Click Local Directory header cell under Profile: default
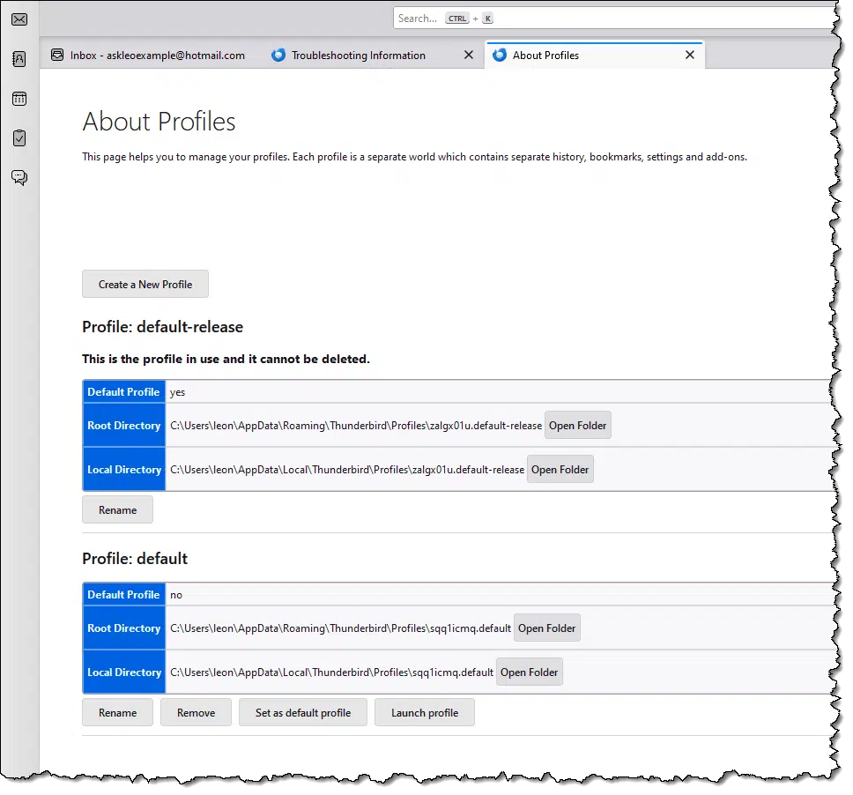Screen dimensions: 853x795 coord(124,672)
